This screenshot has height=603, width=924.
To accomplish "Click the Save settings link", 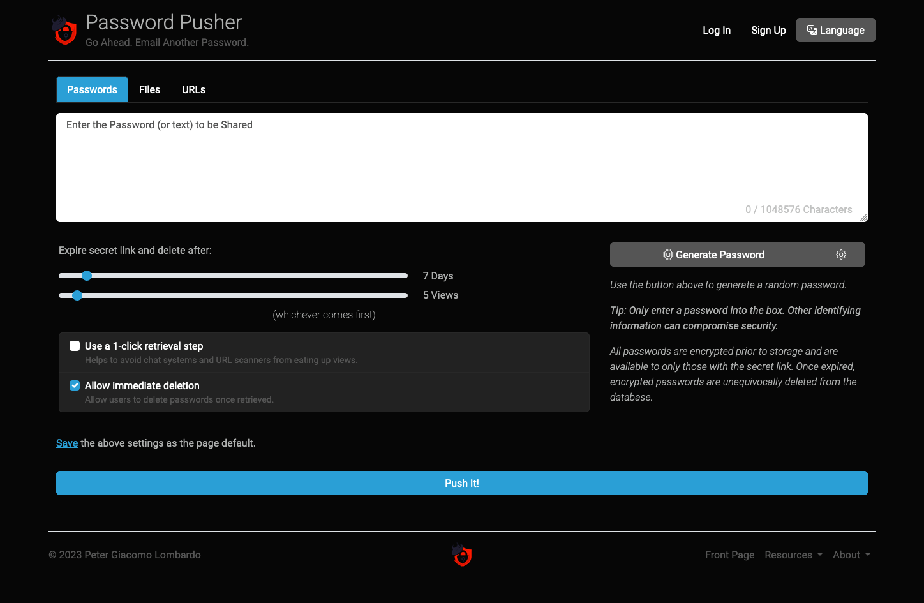I will tap(67, 443).
